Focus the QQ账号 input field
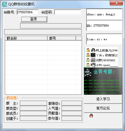 27,12
